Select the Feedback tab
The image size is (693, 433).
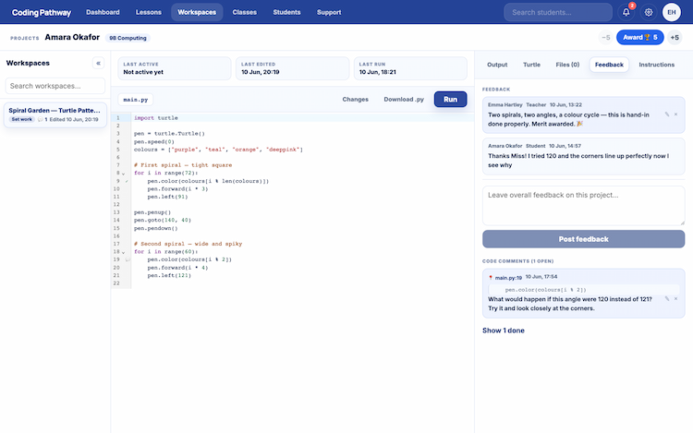click(x=609, y=65)
